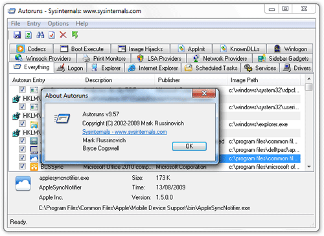
Task: Click the Save toolbar icon
Action: 17,35
